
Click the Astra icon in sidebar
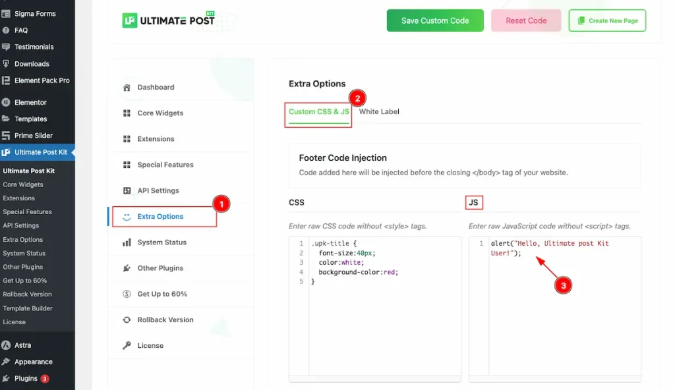point(5,345)
